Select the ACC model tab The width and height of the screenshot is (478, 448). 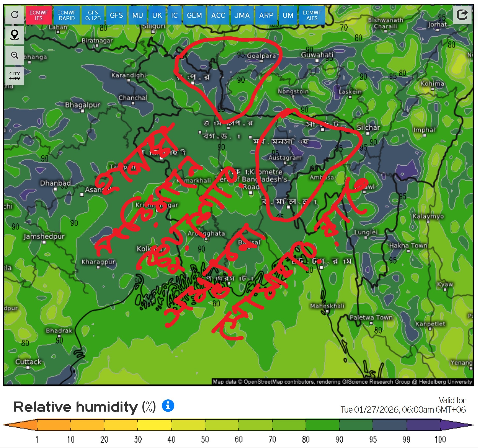click(218, 16)
